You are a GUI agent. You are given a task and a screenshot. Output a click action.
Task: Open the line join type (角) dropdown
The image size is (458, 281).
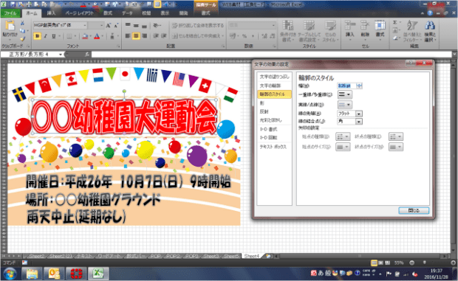(359, 122)
